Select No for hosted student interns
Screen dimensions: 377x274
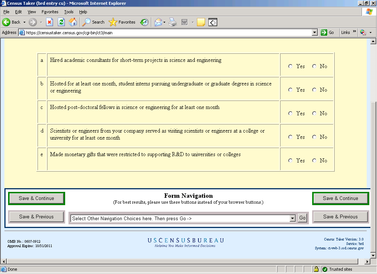tap(314, 90)
